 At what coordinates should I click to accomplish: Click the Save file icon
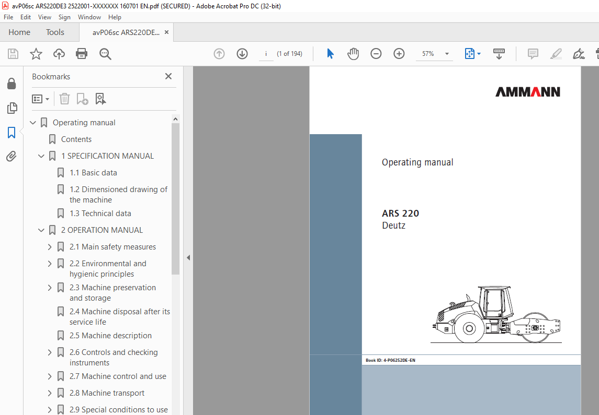pyautogui.click(x=13, y=54)
